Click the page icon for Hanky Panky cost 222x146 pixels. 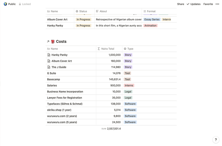49,55
